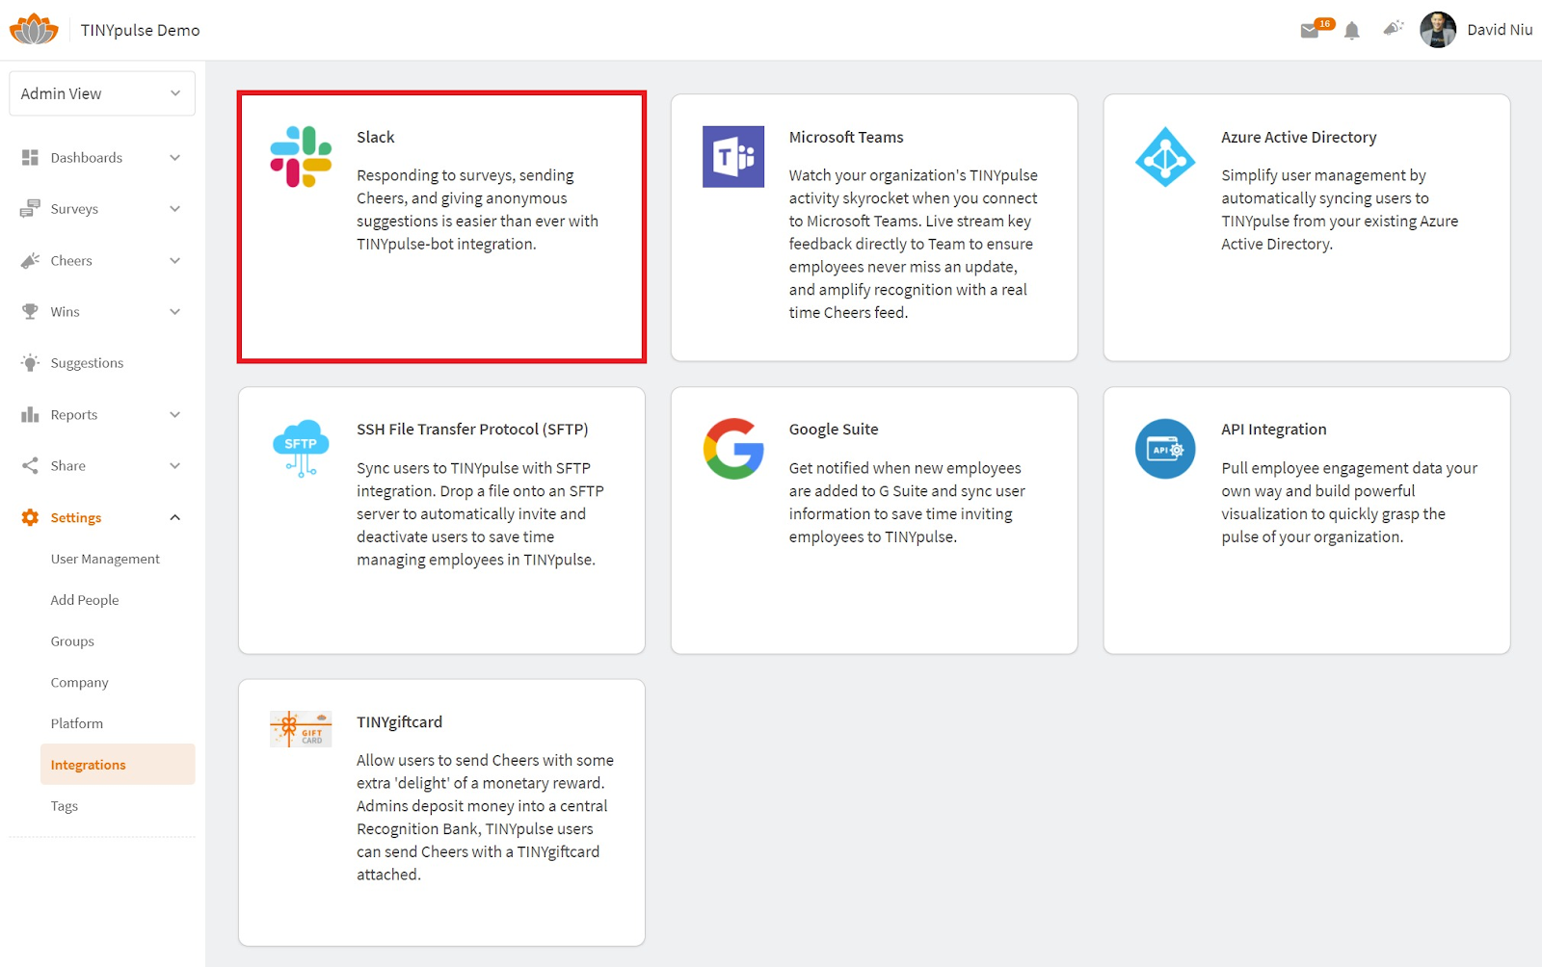Expand the Share menu chevron
The width and height of the screenshot is (1542, 967).
[x=175, y=465]
